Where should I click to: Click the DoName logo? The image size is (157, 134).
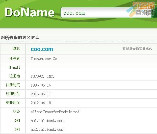pos(30,12)
